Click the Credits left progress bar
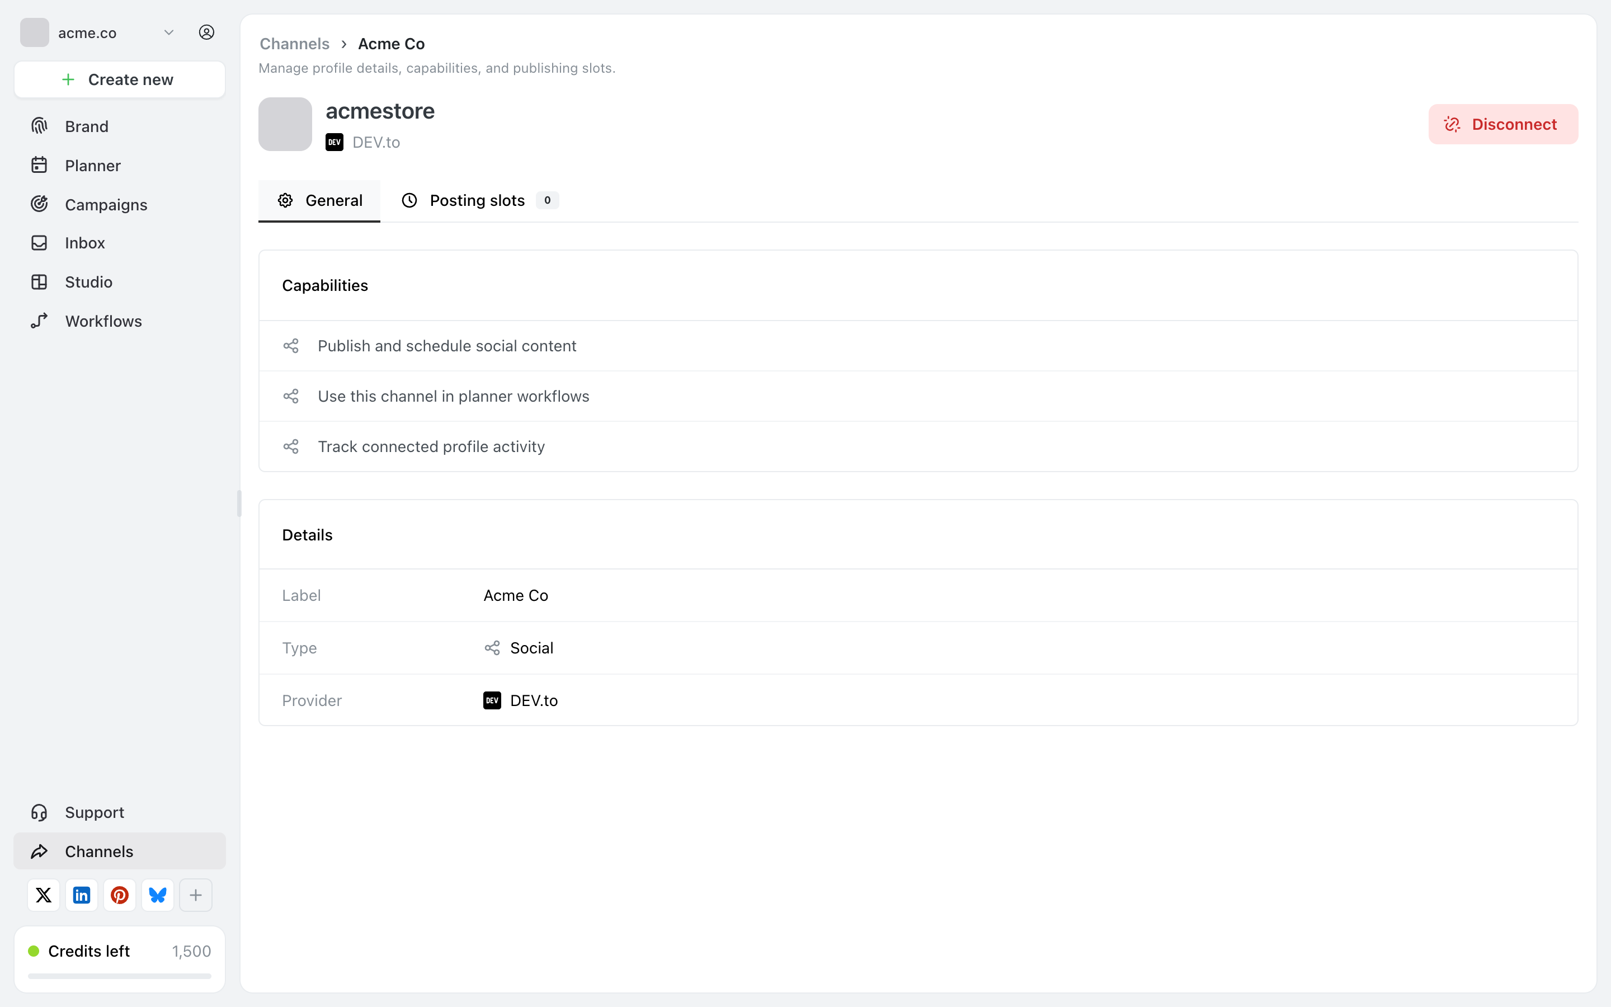The image size is (1611, 1007). click(x=120, y=976)
